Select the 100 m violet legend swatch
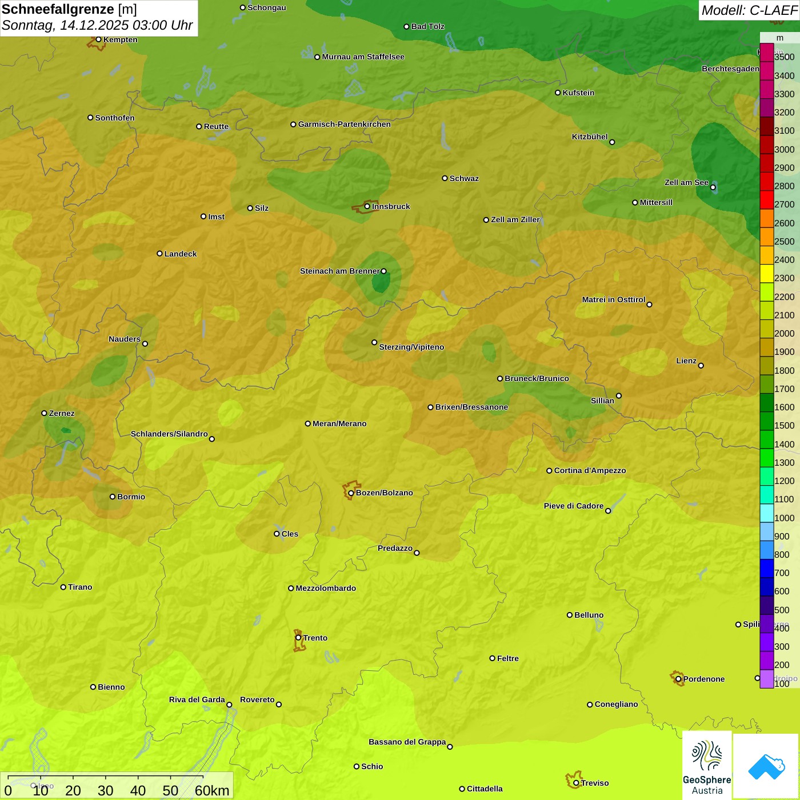 766,679
